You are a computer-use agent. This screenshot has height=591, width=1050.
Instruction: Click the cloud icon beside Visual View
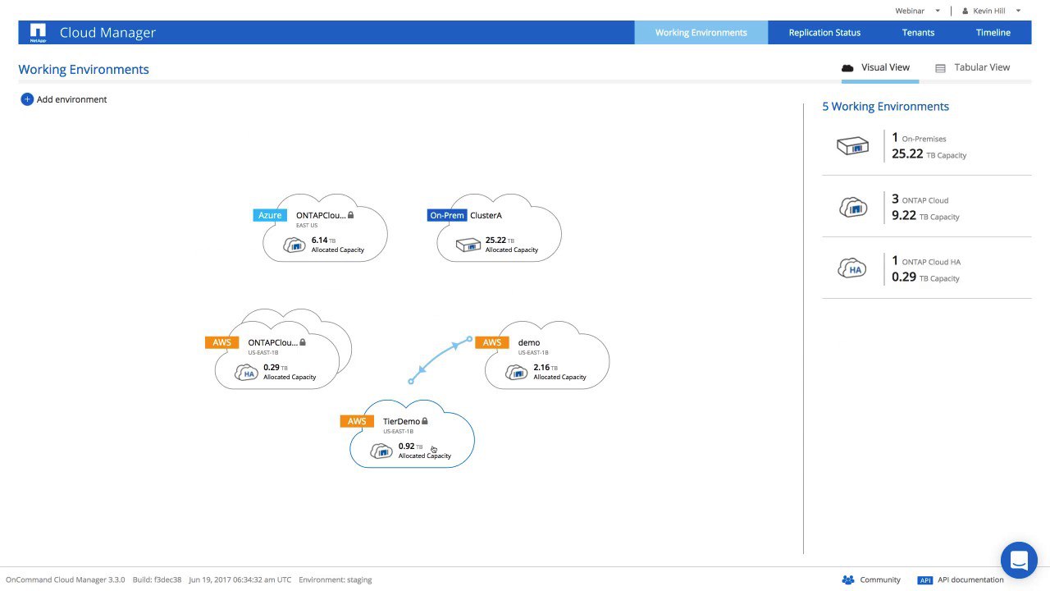(x=848, y=68)
